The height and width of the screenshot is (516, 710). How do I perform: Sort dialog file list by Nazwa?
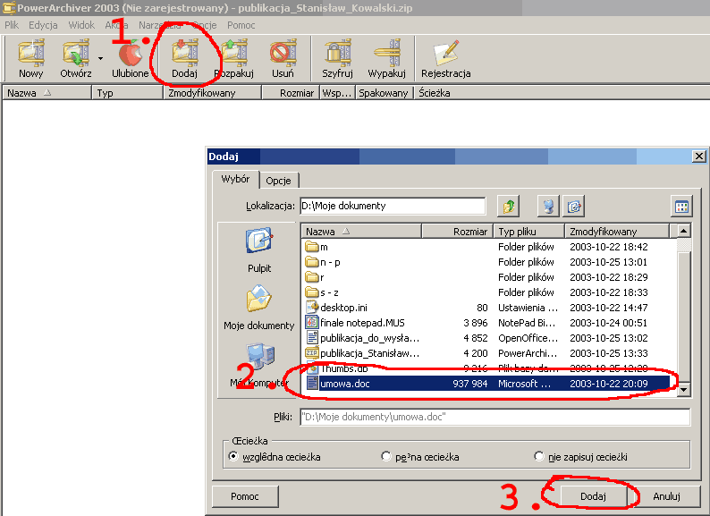[361, 232]
